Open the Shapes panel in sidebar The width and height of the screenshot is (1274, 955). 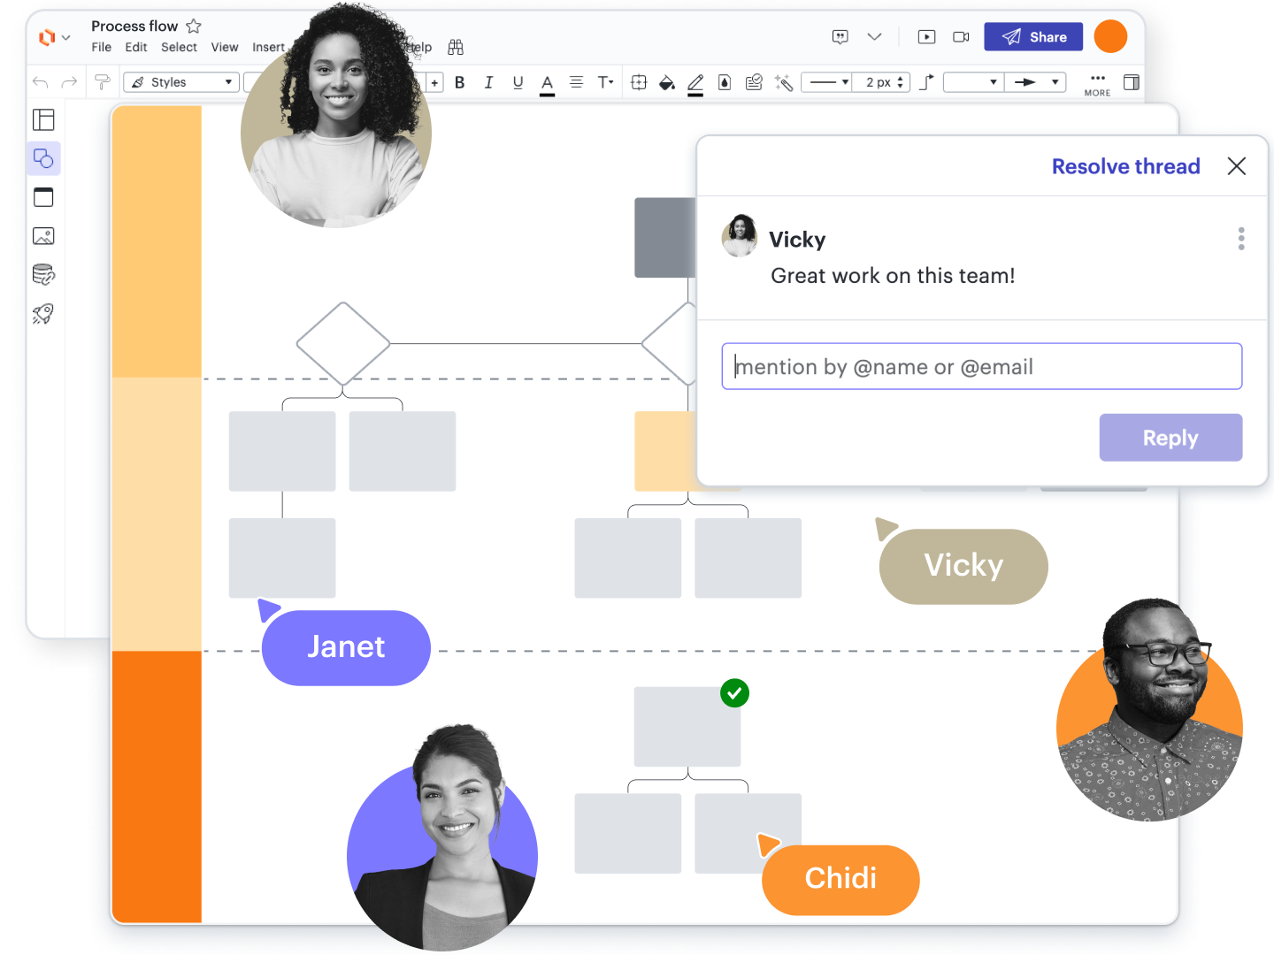click(43, 159)
